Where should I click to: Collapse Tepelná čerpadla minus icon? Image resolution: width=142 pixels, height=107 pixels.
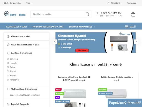[x=8, y=104]
